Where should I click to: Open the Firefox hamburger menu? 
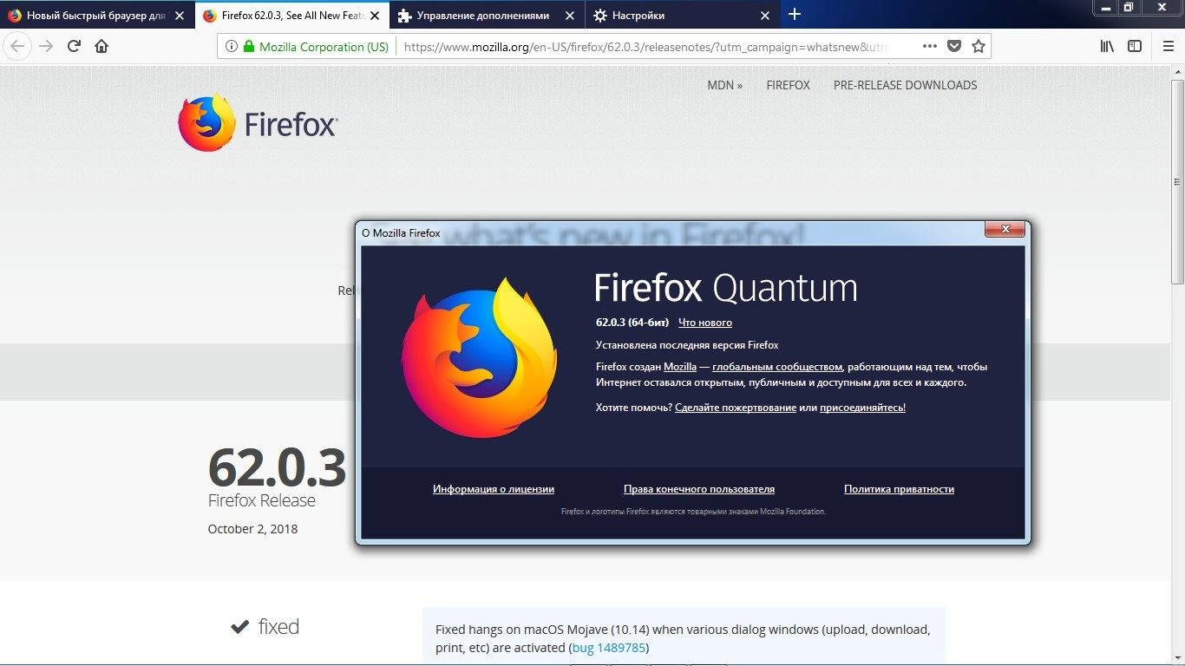click(x=1168, y=47)
